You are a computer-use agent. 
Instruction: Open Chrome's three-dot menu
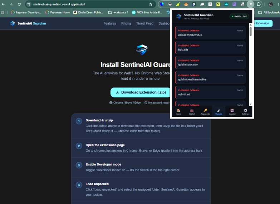[x=279, y=4]
